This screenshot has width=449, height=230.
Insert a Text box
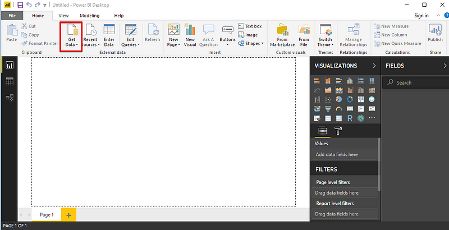pyautogui.click(x=250, y=26)
